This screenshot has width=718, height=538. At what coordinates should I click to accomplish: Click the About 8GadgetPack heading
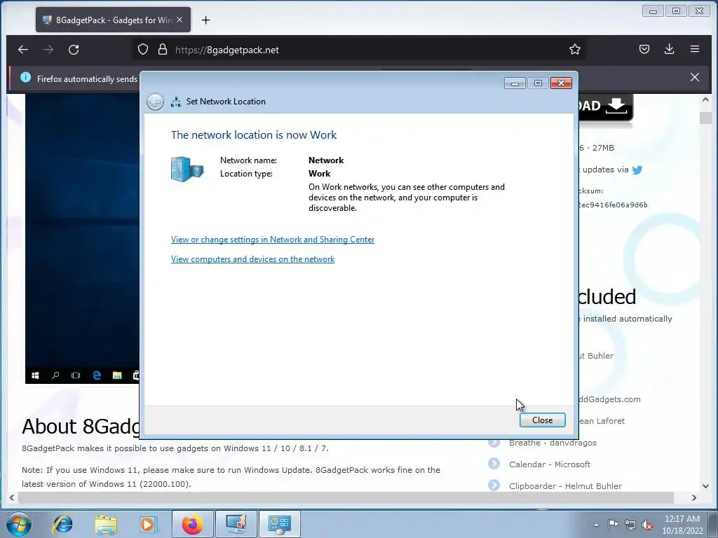pyautogui.click(x=81, y=427)
